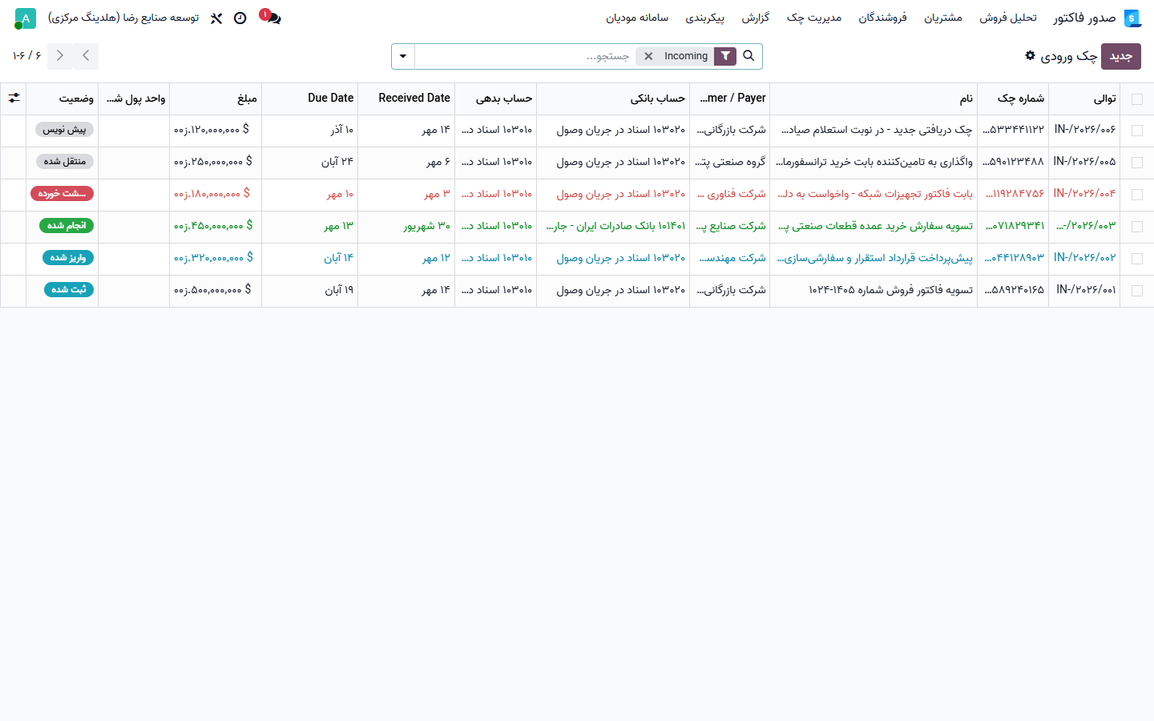Go to the previous page arrow
Viewport: 1154px width, 721px height.
click(86, 56)
